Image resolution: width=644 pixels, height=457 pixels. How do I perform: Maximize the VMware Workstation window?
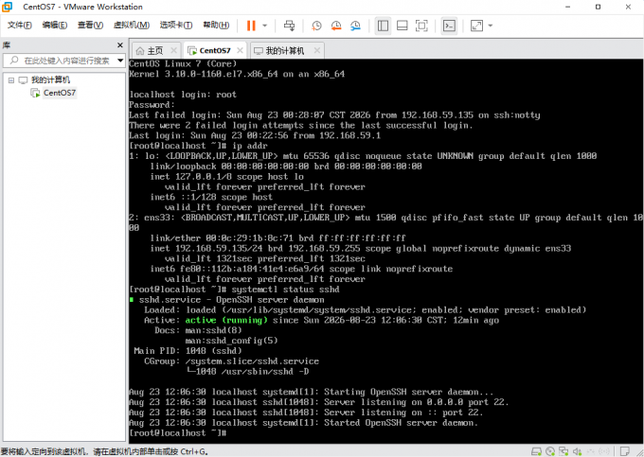click(x=598, y=7)
